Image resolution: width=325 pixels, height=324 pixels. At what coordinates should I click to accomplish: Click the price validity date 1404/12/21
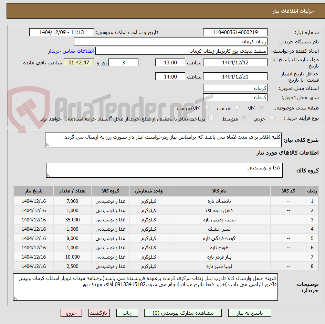(235, 76)
